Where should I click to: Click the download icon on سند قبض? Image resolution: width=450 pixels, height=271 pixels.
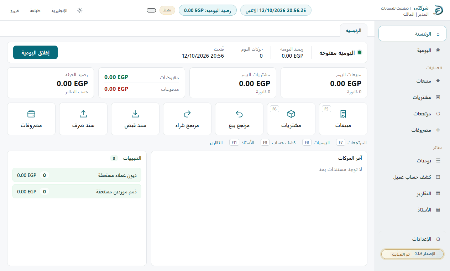(x=135, y=114)
